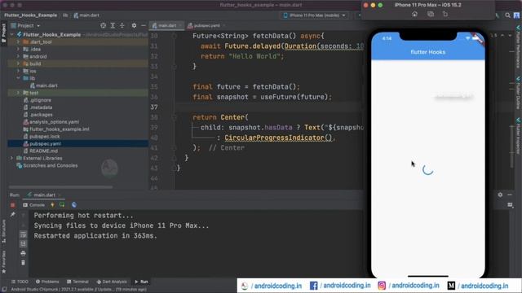Click line number 37 in editor gutter
This screenshot has height=293, width=522.
tap(154, 107)
